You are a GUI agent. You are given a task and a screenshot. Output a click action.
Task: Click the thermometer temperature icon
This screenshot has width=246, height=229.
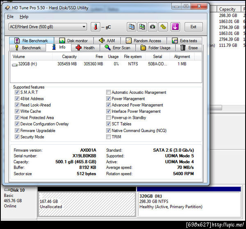[96, 27]
